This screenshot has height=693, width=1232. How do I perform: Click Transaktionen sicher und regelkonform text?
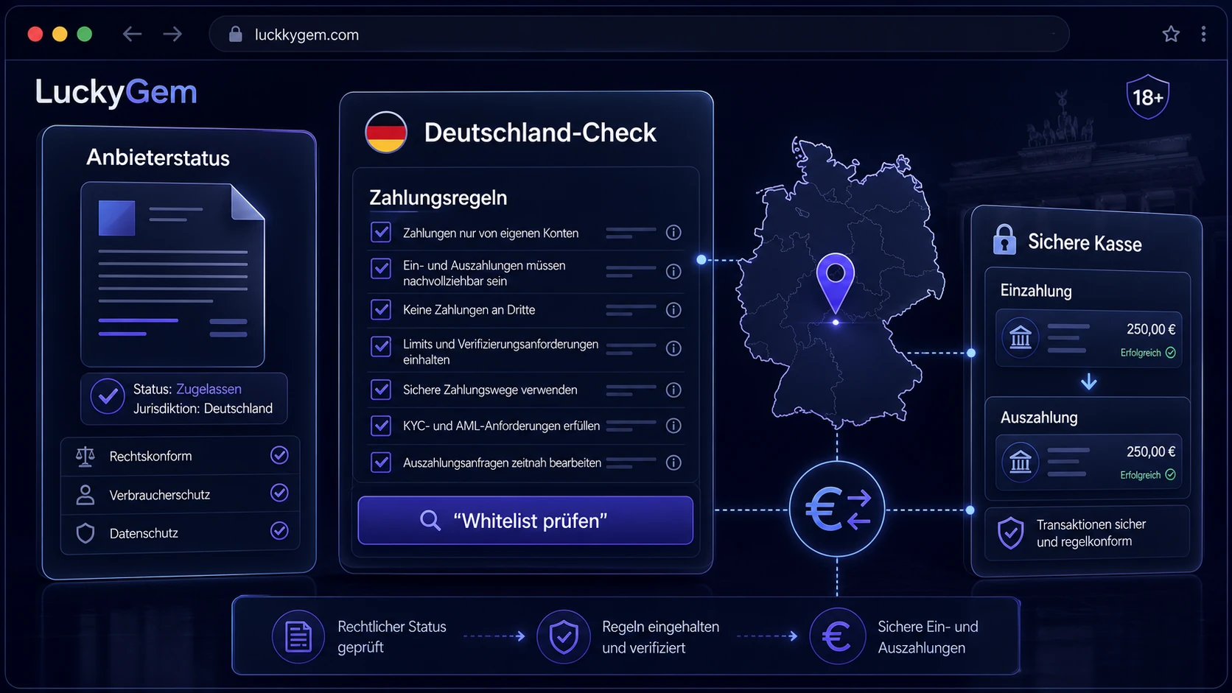[1091, 532]
